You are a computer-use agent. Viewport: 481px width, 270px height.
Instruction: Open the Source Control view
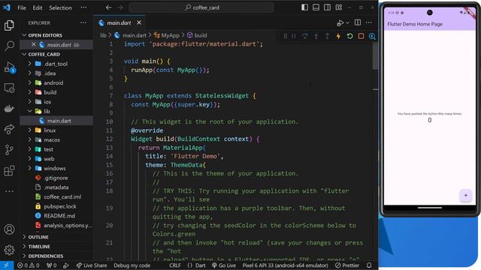[x=9, y=150]
